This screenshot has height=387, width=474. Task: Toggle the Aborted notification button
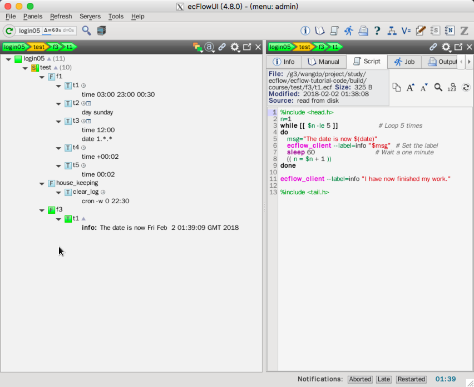[x=360, y=379]
